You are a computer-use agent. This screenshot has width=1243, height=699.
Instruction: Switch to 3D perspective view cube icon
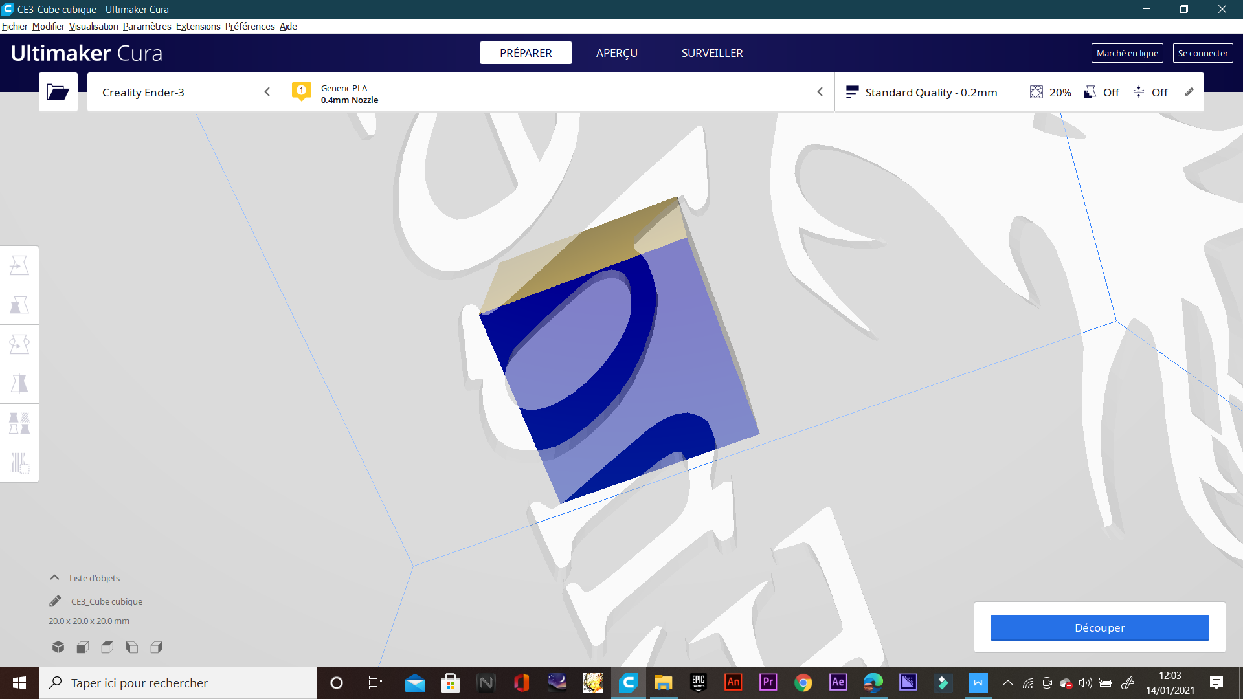click(x=58, y=647)
